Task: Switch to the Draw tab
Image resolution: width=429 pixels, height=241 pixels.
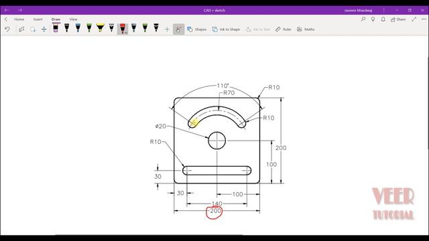Action: [56, 19]
